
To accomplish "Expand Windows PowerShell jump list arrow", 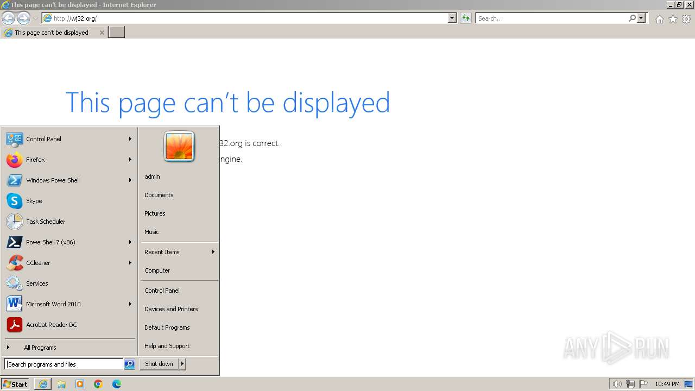I will point(130,180).
